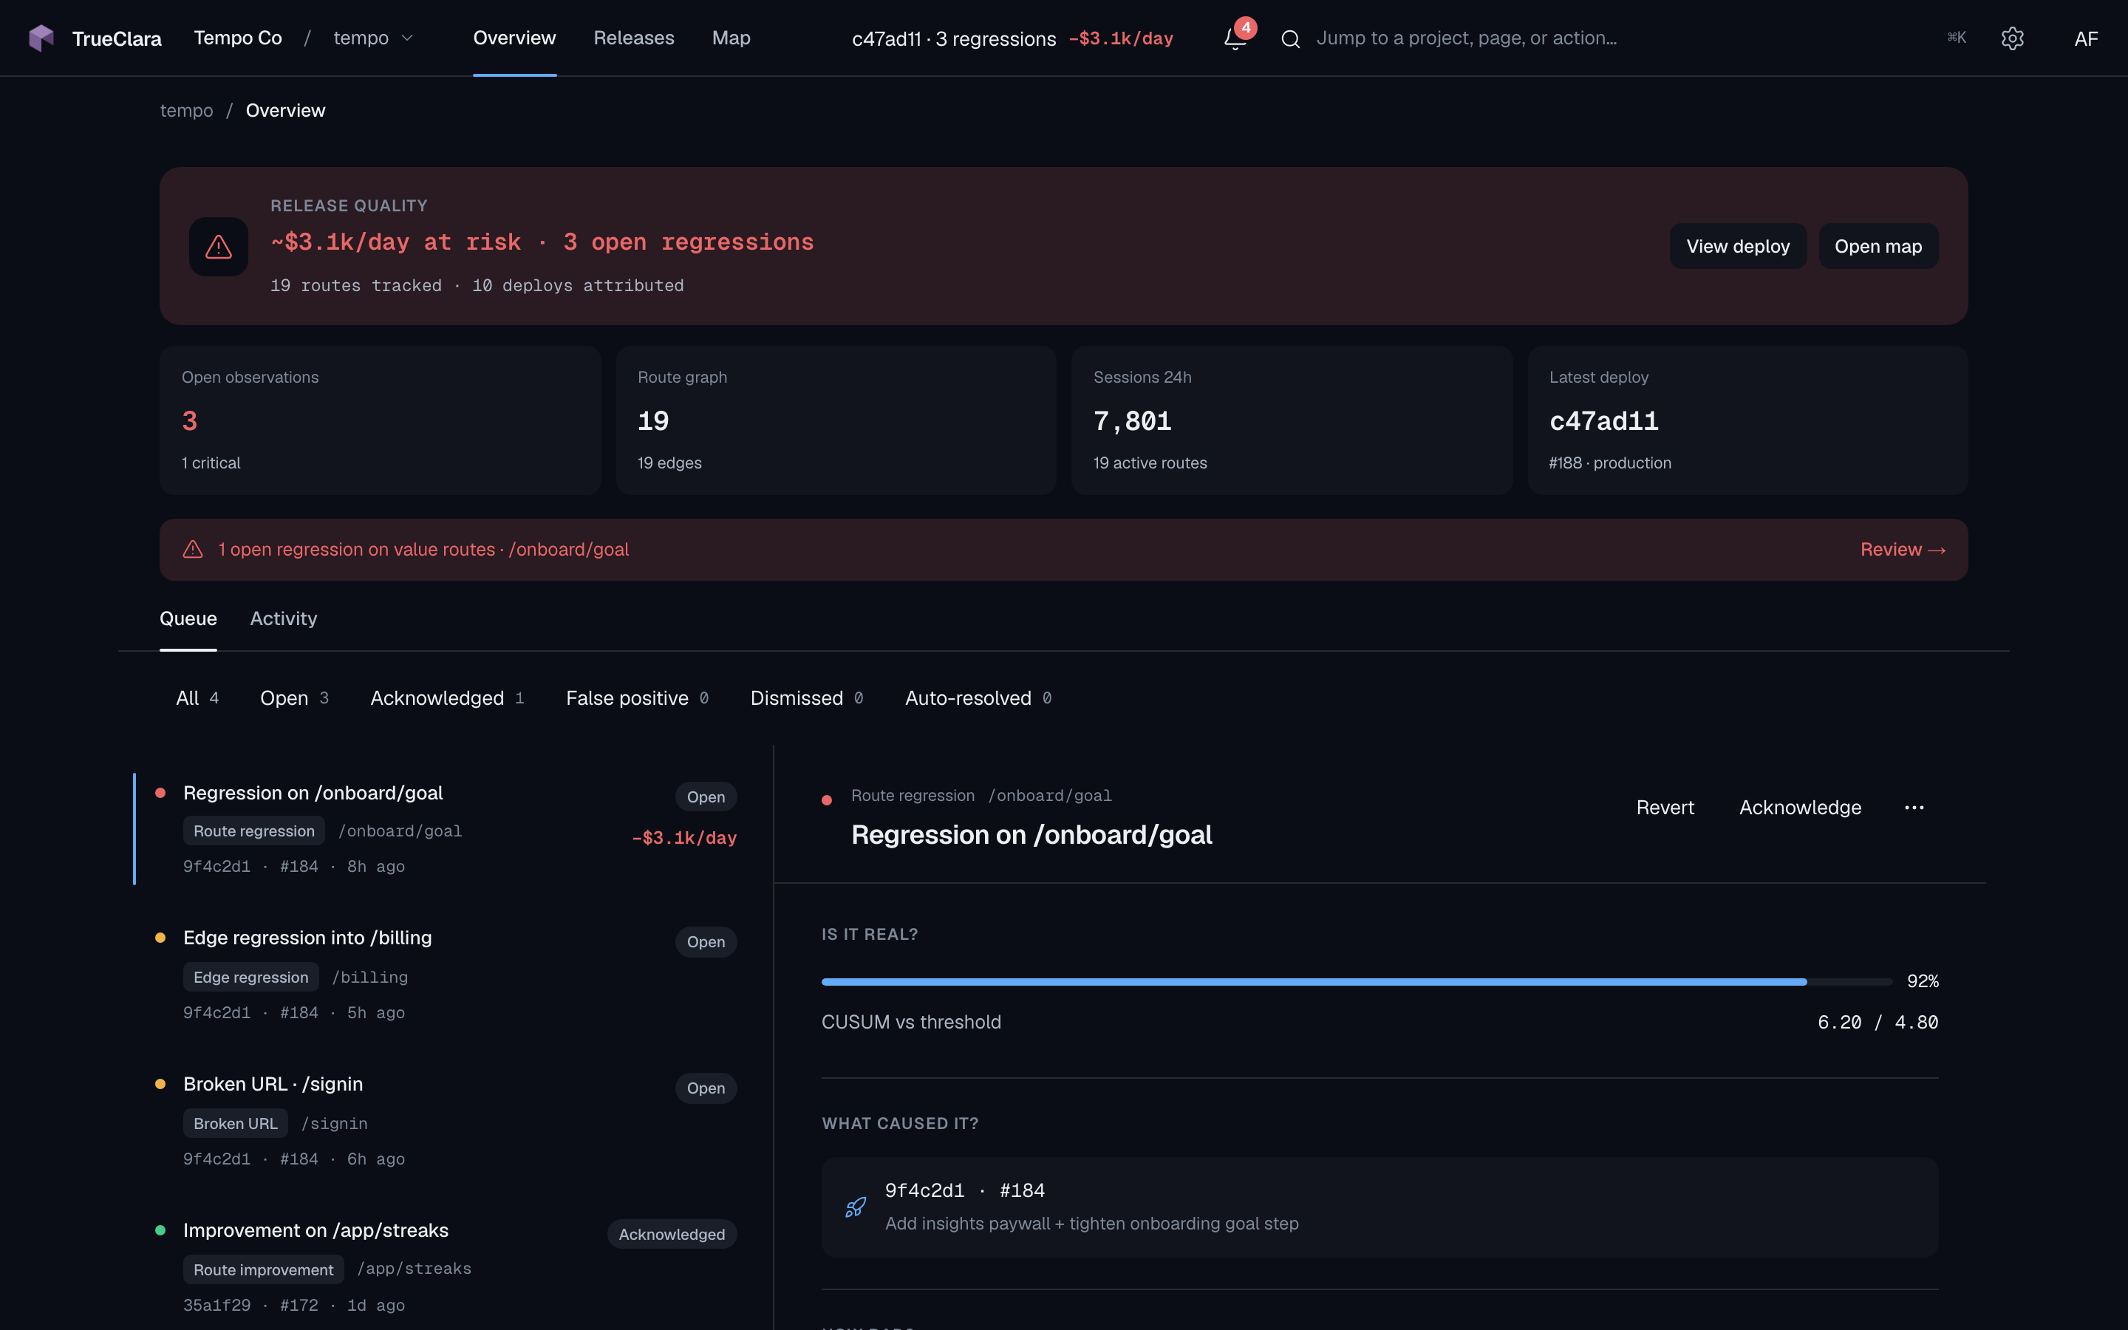2128x1330 pixels.
Task: Filter queue by Open 3
Action: pos(293,698)
